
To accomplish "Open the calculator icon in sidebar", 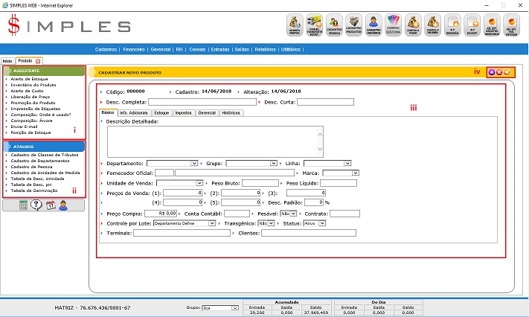I will [25, 206].
